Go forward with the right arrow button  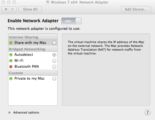13,9
